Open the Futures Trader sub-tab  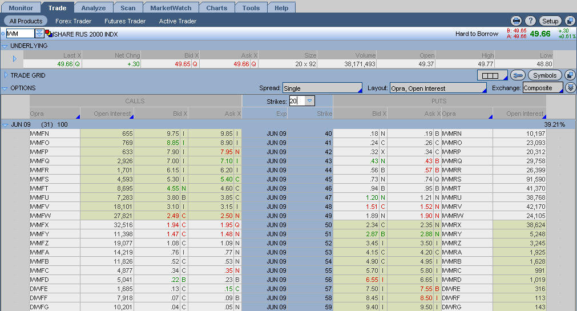[x=125, y=21]
